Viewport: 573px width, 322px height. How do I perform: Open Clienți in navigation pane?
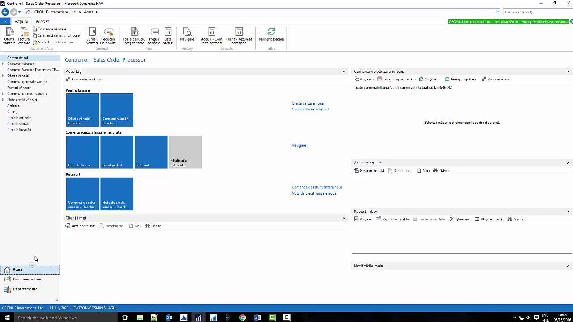[x=12, y=112]
